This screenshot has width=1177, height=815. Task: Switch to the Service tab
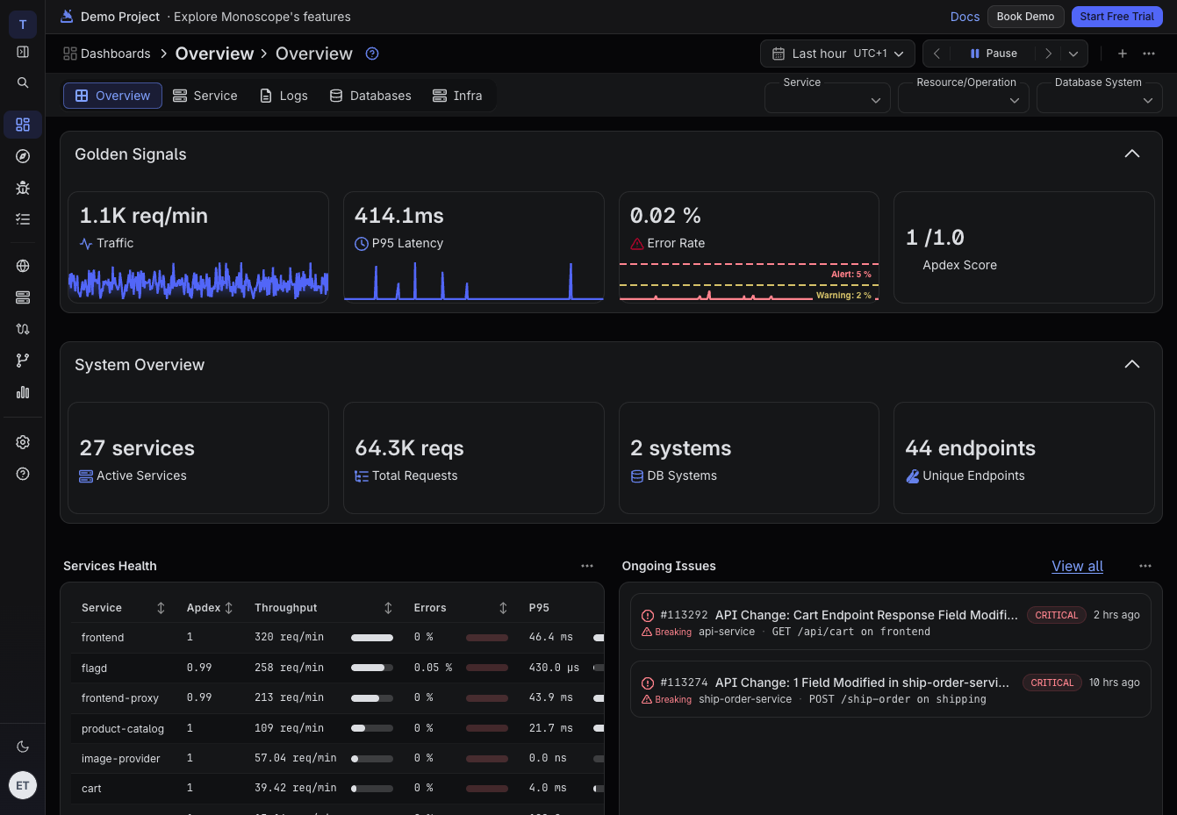pyautogui.click(x=205, y=96)
